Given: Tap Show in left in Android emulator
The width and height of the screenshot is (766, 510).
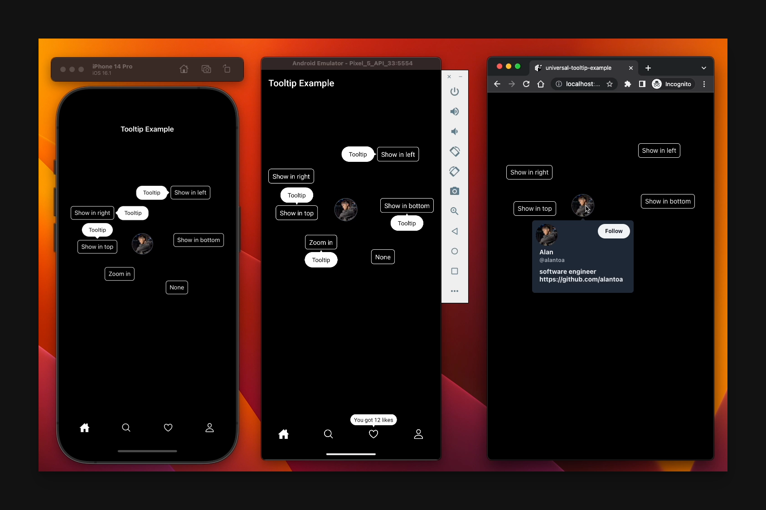Looking at the screenshot, I should 398,154.
